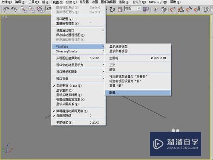Viewport: 213px width, 160px height.
Task: Open Edit Named Selection Sets icon
Action: [206, 9]
